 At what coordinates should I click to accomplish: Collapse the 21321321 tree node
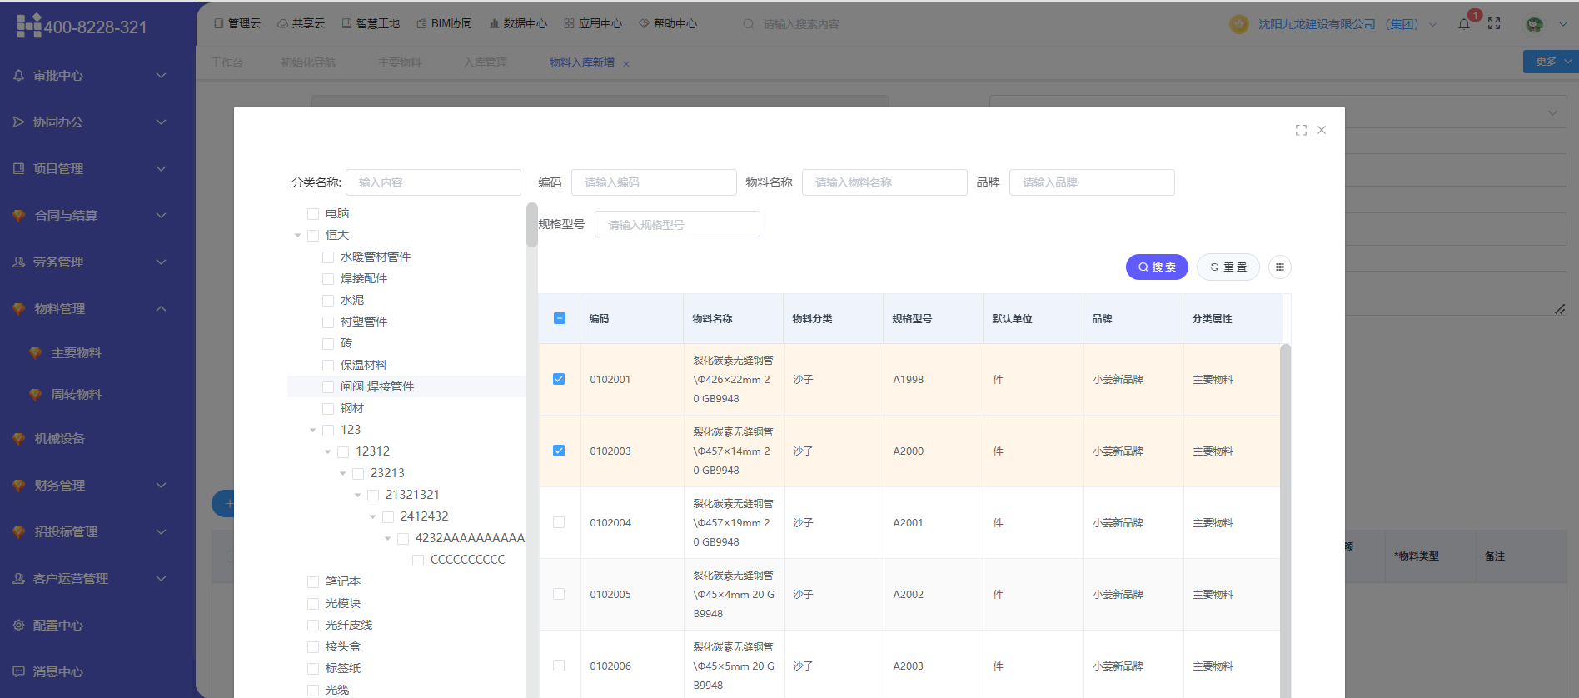357,496
